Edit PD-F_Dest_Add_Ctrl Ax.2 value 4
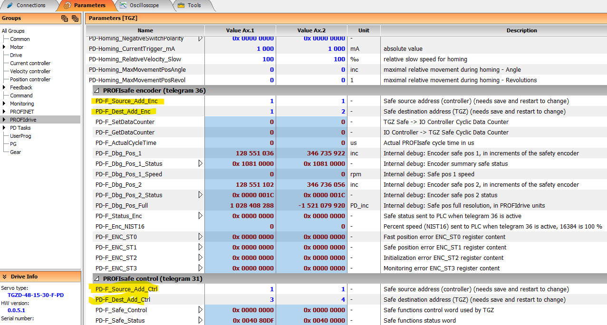 tap(311, 299)
